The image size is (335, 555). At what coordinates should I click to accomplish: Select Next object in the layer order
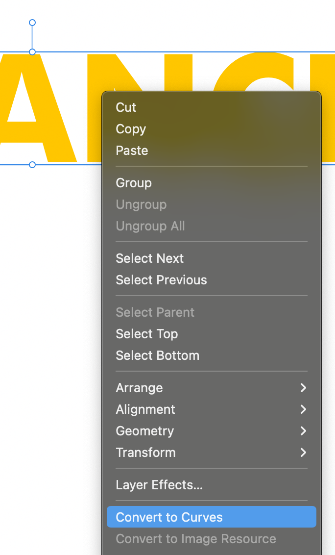pos(149,258)
